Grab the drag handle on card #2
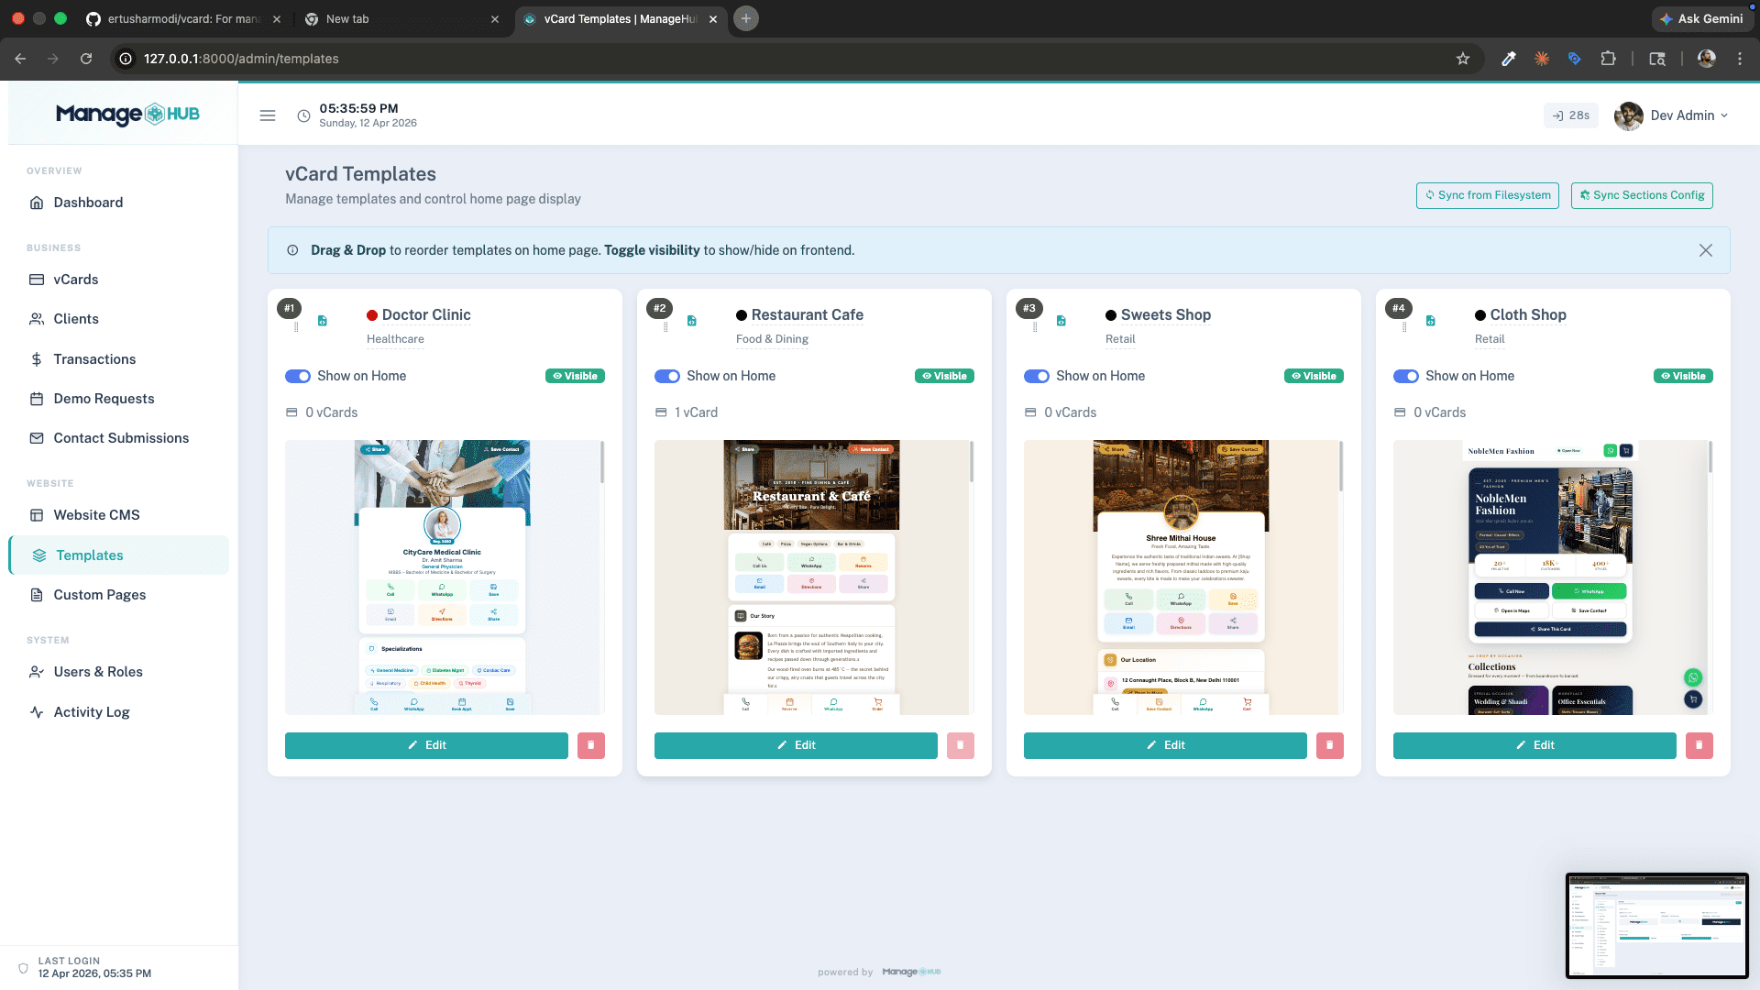Viewport: 1760px width, 990px height. (x=665, y=327)
